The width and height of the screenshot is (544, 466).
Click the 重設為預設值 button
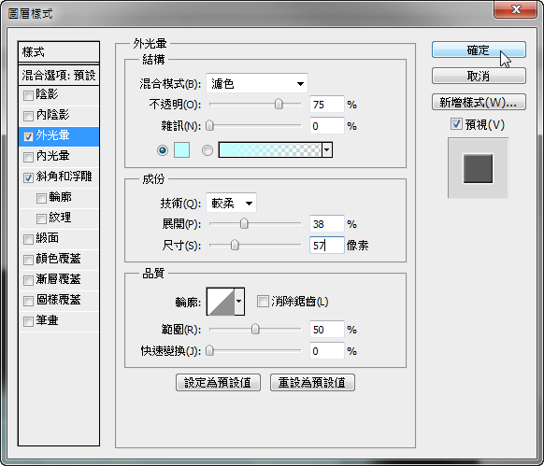(312, 383)
